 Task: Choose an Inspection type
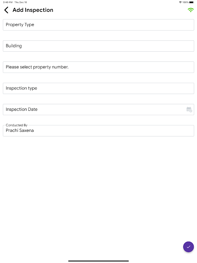[98, 88]
